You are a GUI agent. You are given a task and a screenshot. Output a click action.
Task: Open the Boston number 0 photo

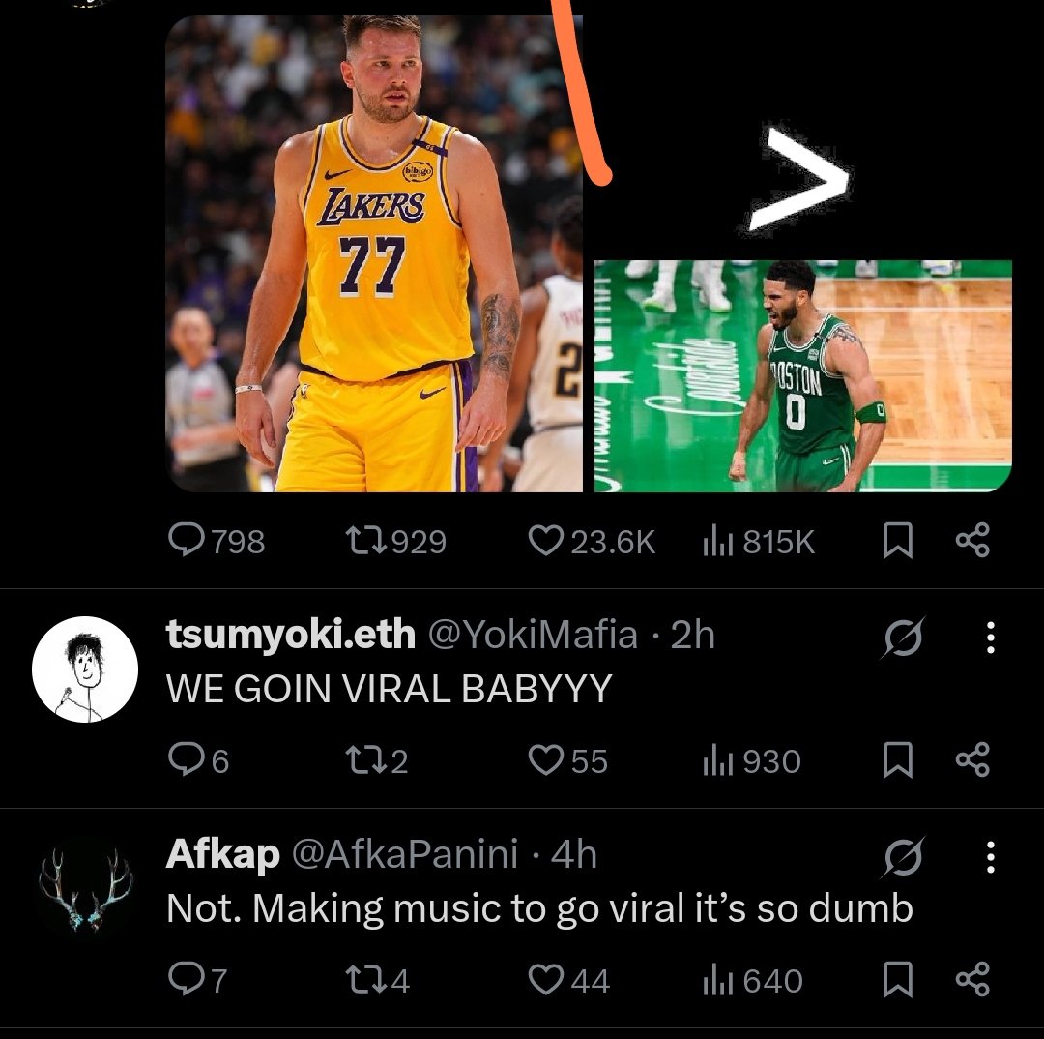point(803,376)
